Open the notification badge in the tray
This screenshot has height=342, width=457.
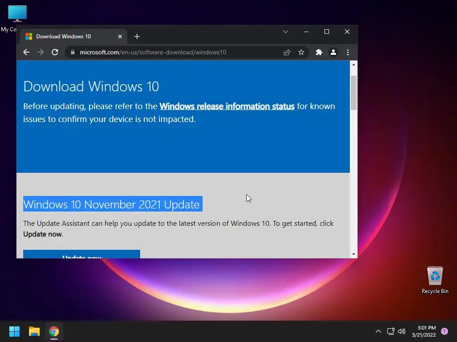tap(445, 331)
